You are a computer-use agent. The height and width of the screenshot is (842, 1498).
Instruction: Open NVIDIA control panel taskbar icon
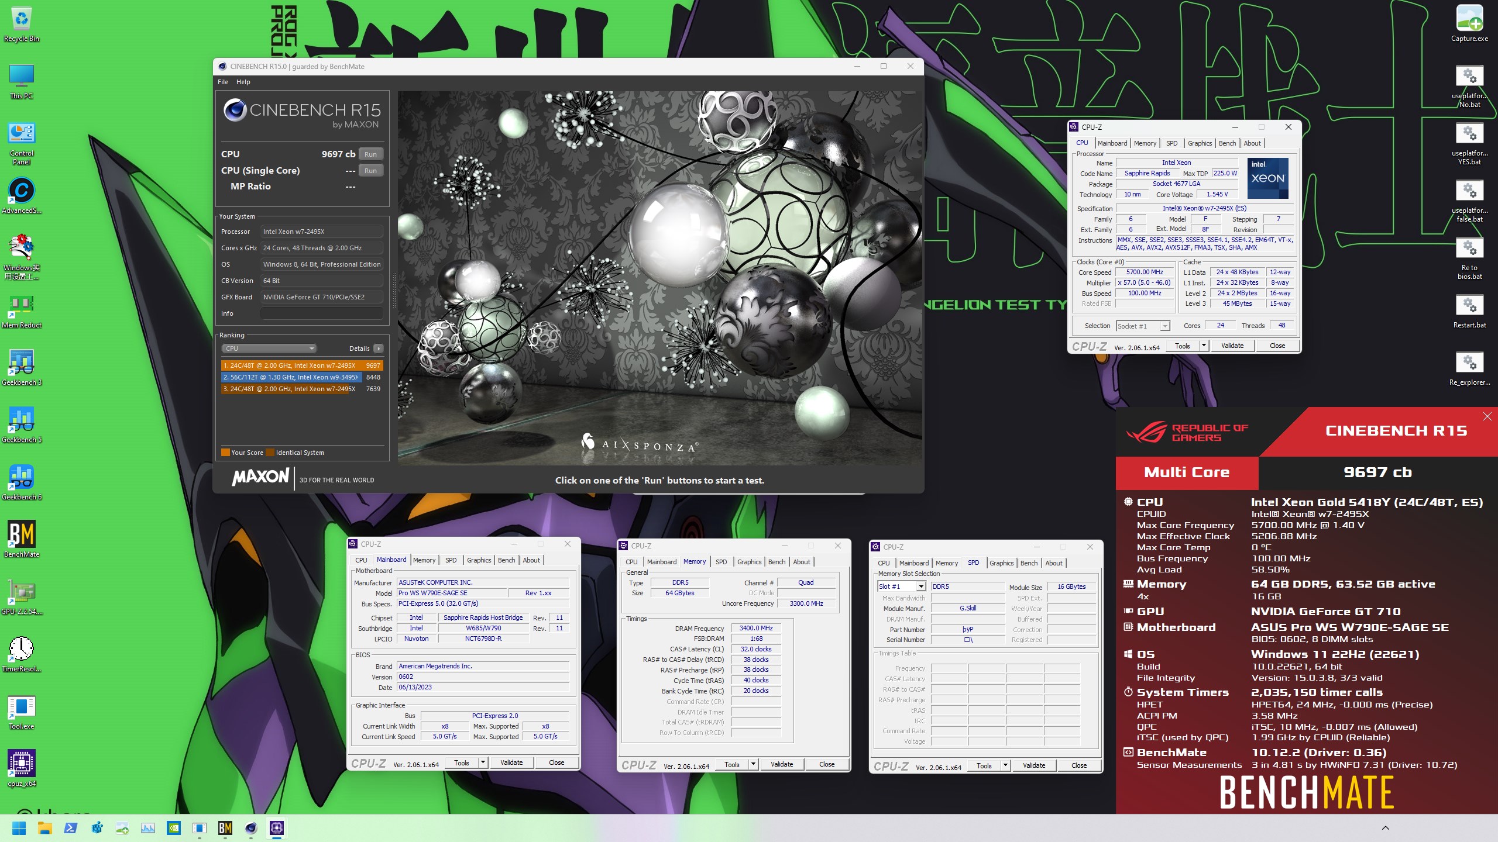click(174, 828)
